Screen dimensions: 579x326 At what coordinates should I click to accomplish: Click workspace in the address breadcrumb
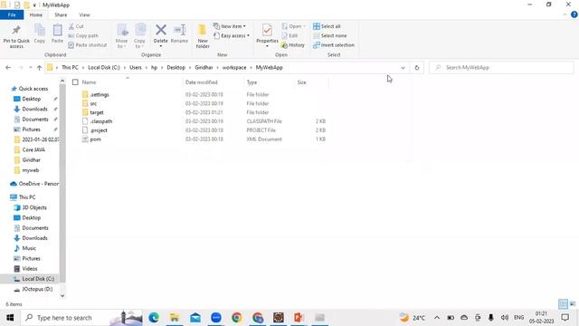tap(234, 68)
